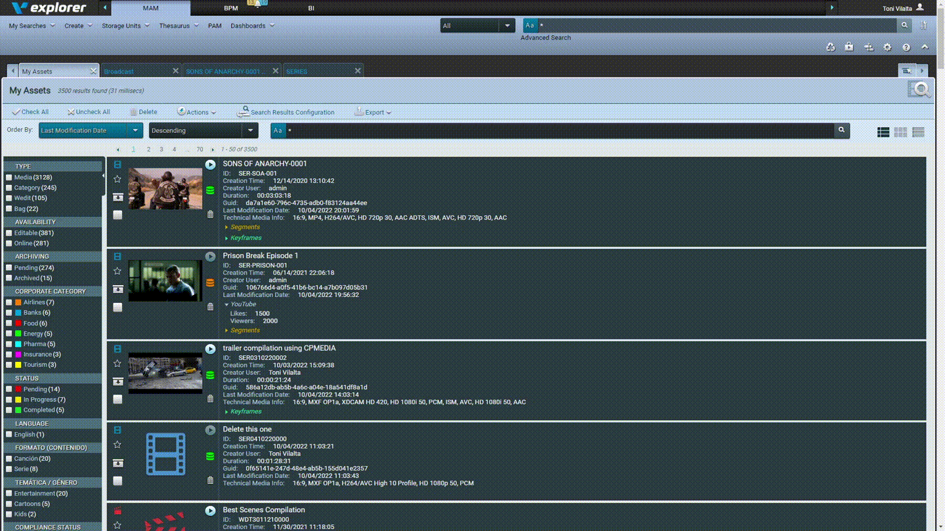Play the Delete this one asset
The image size is (945, 531).
(210, 430)
